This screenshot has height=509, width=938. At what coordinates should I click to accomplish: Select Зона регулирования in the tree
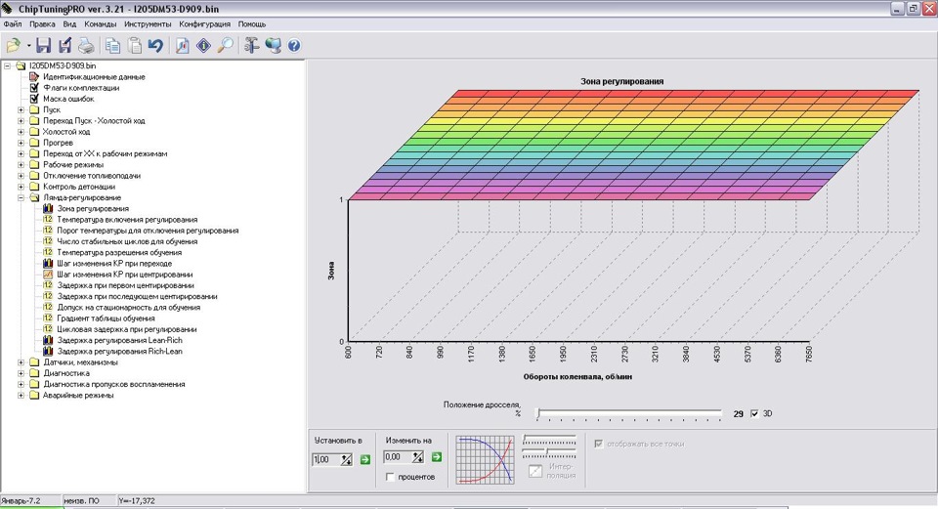point(93,209)
